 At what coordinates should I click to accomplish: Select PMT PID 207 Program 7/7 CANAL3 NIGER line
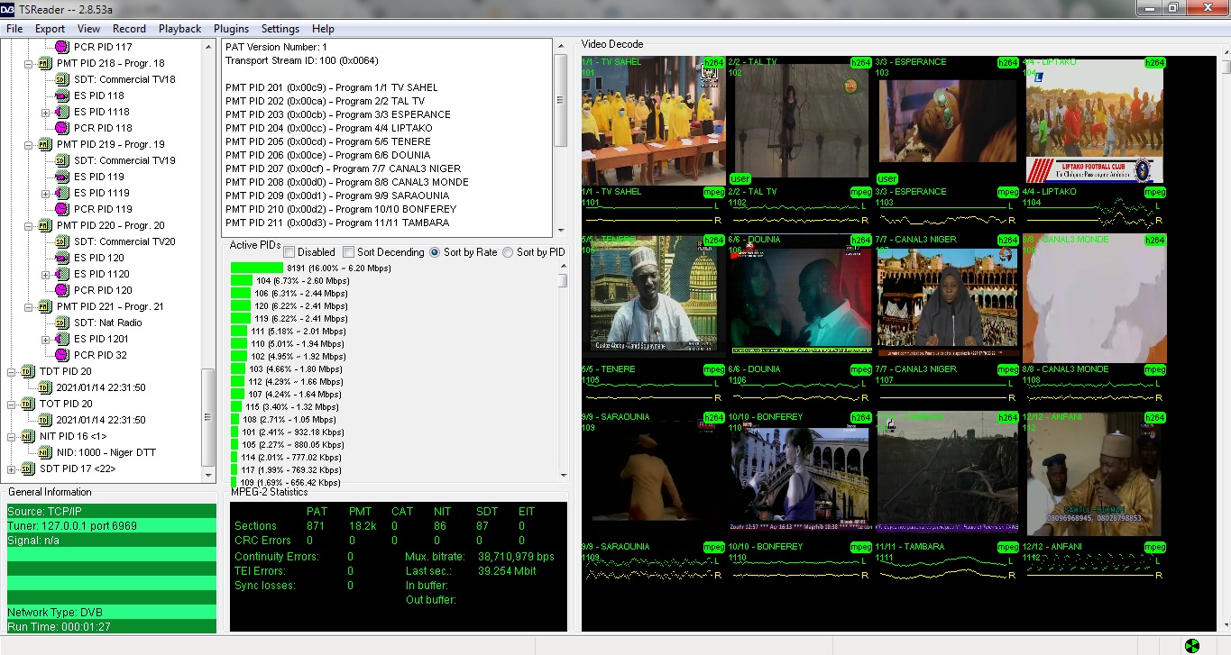tap(343, 168)
